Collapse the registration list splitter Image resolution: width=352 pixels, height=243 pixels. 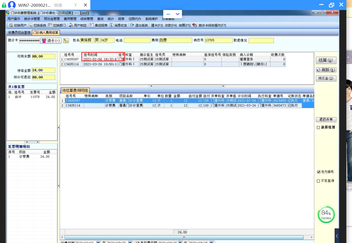(x=187, y=86)
